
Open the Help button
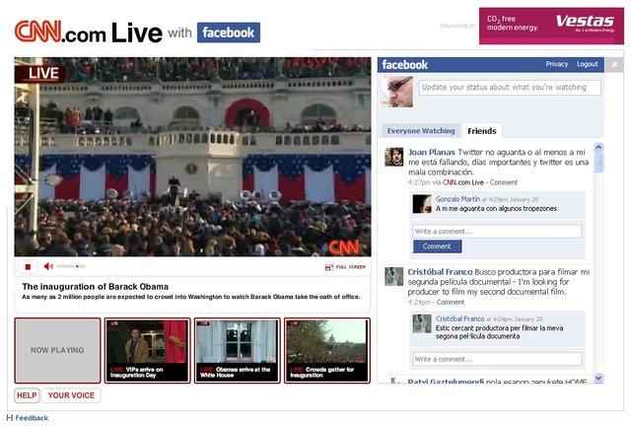pos(27,395)
